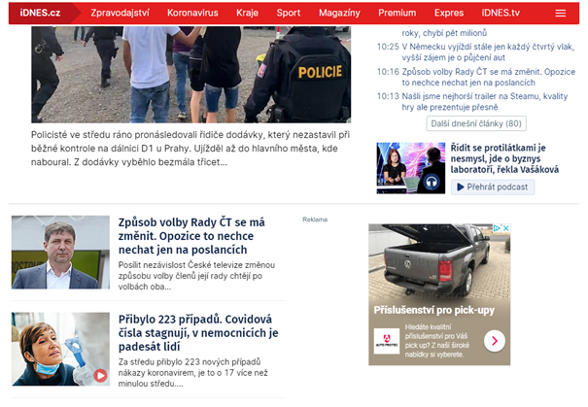Click the arrow circle in pick-up ad
Viewport: 588px width, 407px height.
point(495,341)
